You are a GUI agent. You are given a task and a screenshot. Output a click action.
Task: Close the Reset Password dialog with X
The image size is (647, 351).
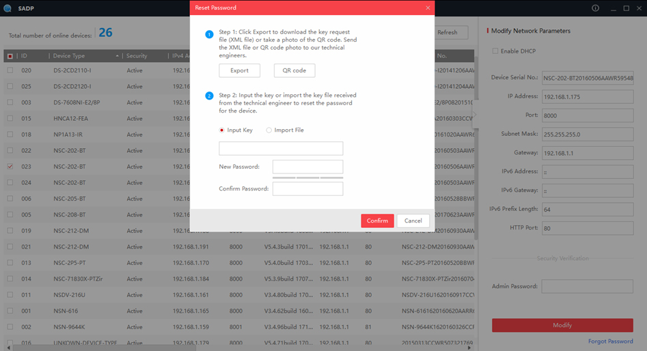(x=428, y=8)
